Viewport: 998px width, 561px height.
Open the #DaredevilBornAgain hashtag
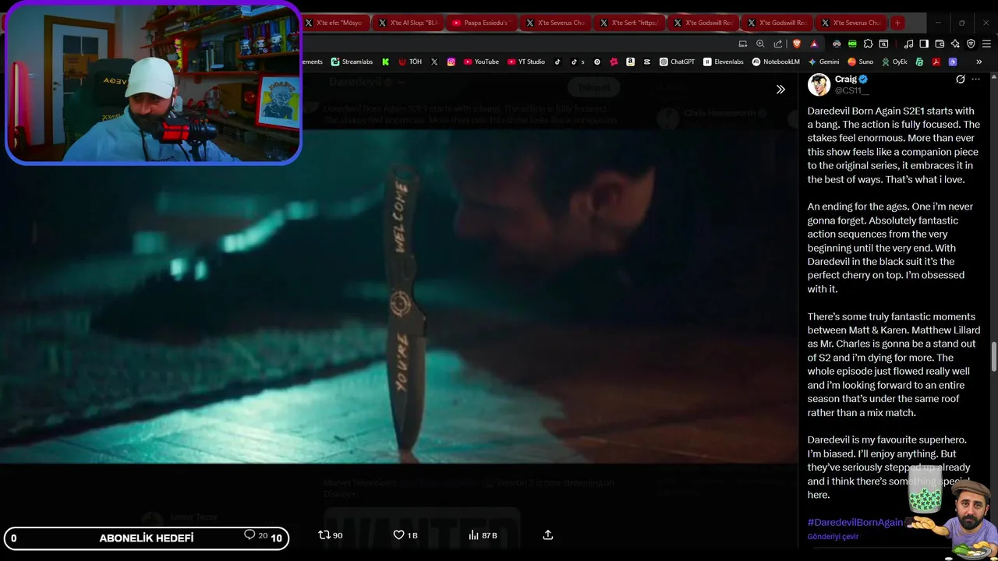[x=855, y=522]
